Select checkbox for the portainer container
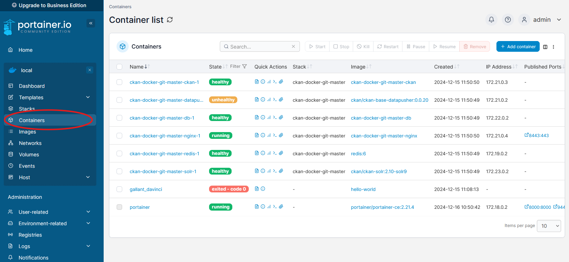The width and height of the screenshot is (569, 262). point(119,207)
